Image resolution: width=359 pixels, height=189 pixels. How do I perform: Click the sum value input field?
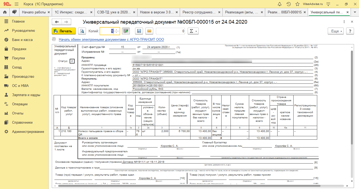click(x=170, y=31)
